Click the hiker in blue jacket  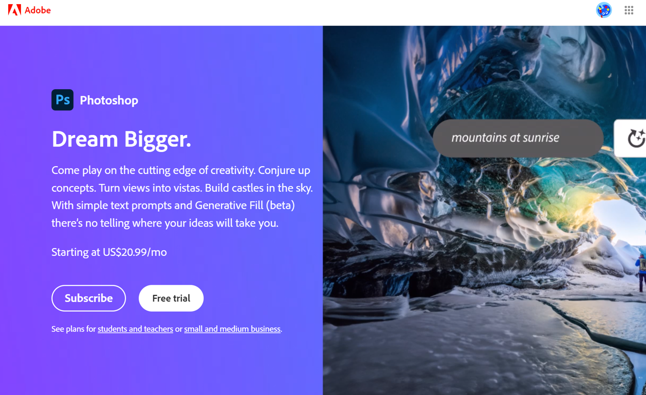(x=641, y=271)
